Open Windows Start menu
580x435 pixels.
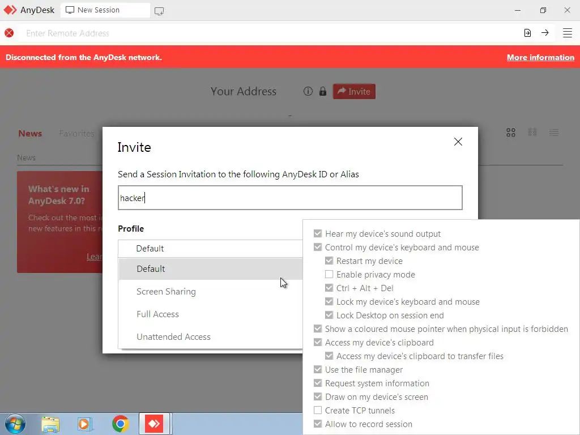15,424
